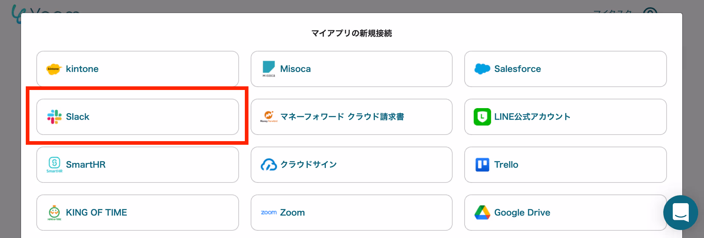Screen dimensions: 704x238
Task: Click the Money Forward logo icon
Action: (x=269, y=116)
